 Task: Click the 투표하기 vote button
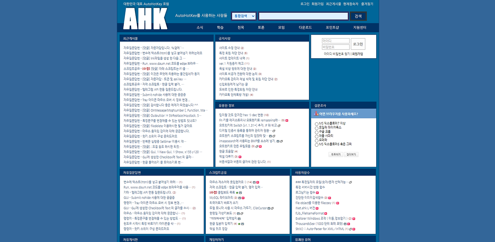tap(335, 154)
